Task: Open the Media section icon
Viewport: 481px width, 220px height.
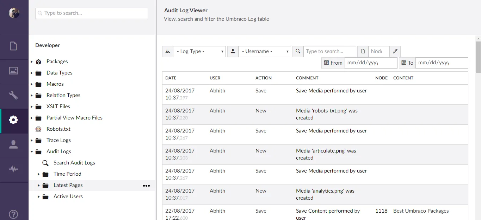Action: [13, 71]
